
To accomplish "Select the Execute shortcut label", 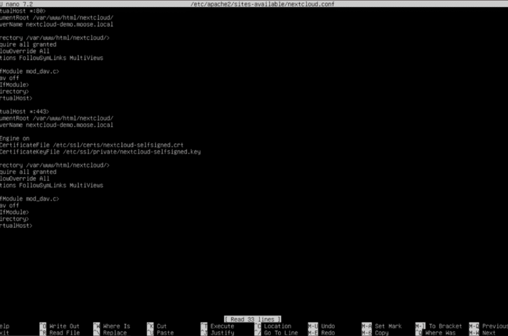I will pyautogui.click(x=222, y=326).
